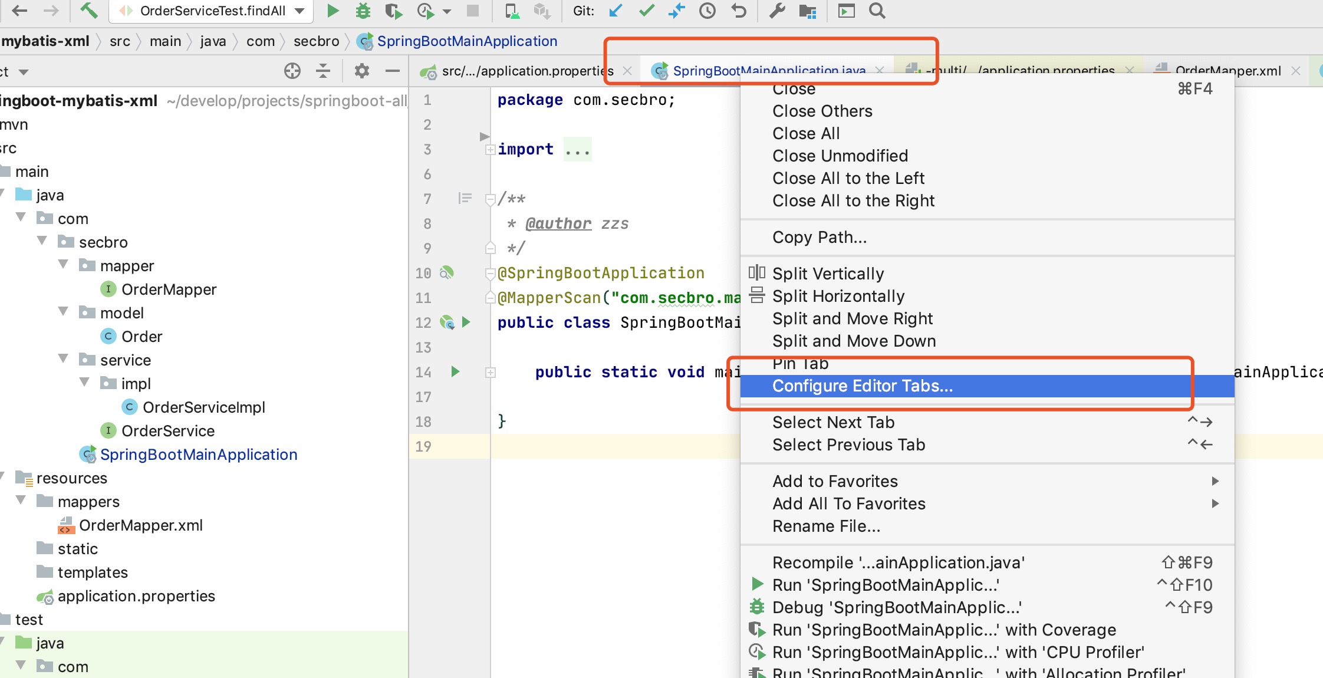
Task: Choose Configure Editor Tabs
Action: click(x=987, y=386)
